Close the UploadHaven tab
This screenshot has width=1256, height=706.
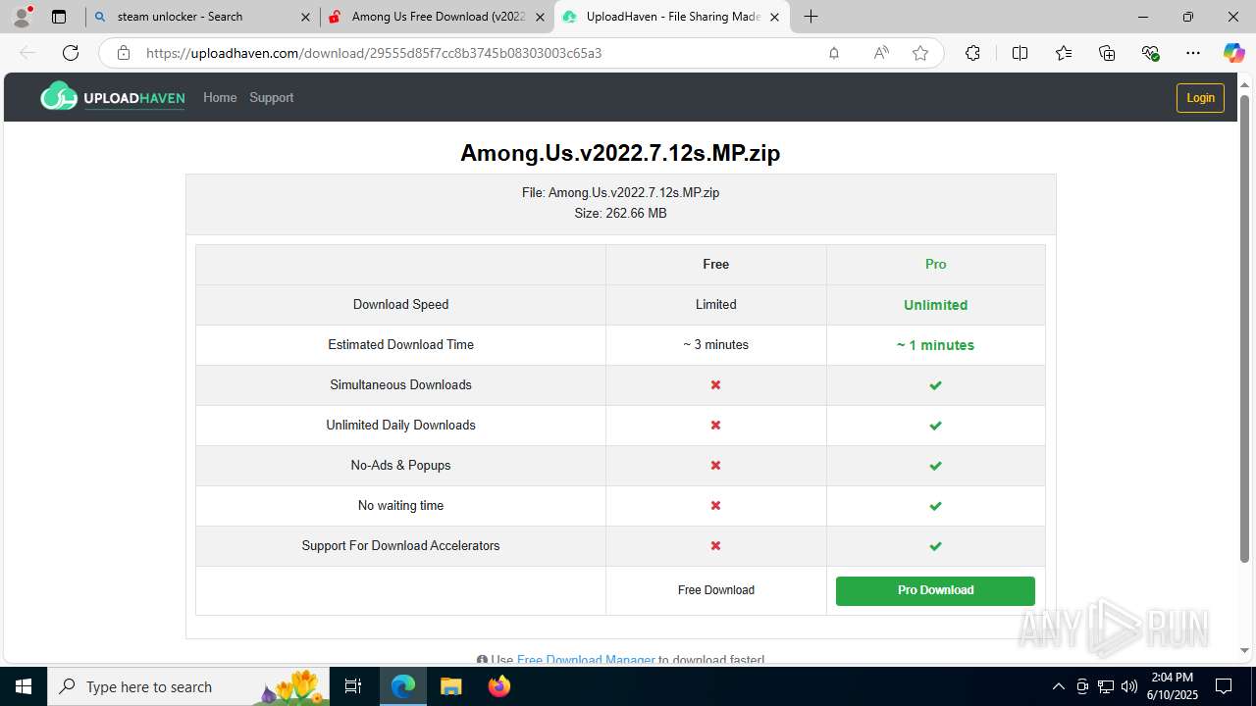774,17
